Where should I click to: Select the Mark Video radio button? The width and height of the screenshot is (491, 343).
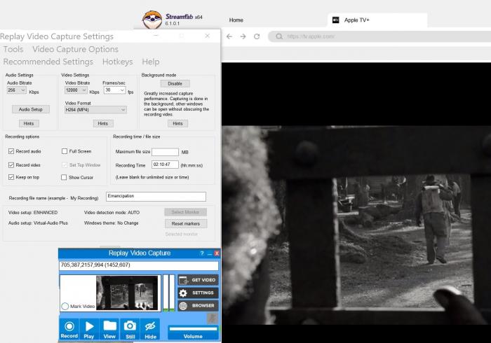coord(65,306)
